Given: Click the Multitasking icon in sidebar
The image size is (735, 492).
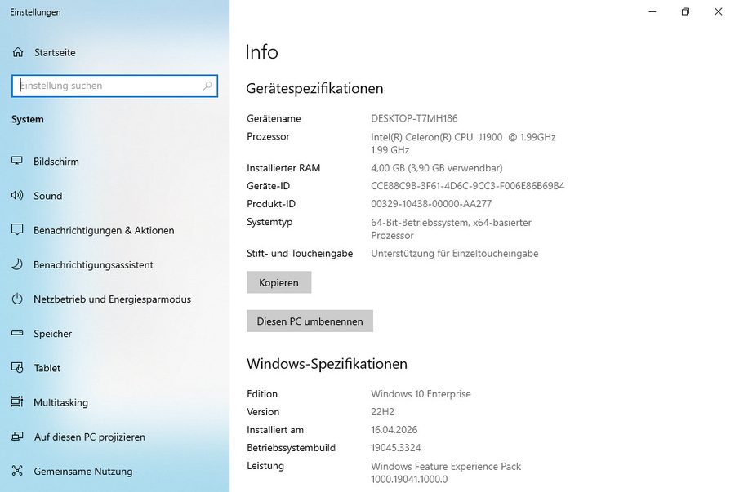Looking at the screenshot, I should [17, 401].
